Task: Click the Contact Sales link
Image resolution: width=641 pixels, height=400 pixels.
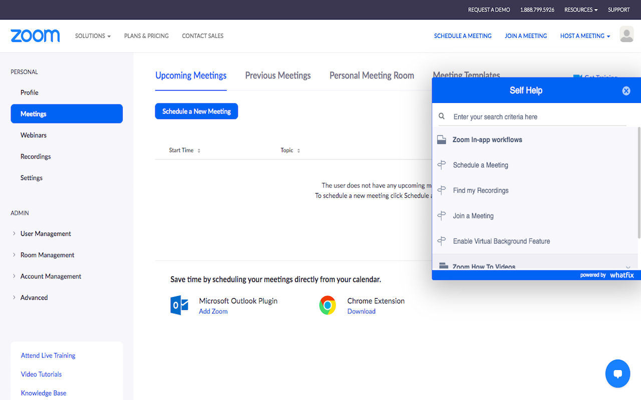Action: click(203, 36)
